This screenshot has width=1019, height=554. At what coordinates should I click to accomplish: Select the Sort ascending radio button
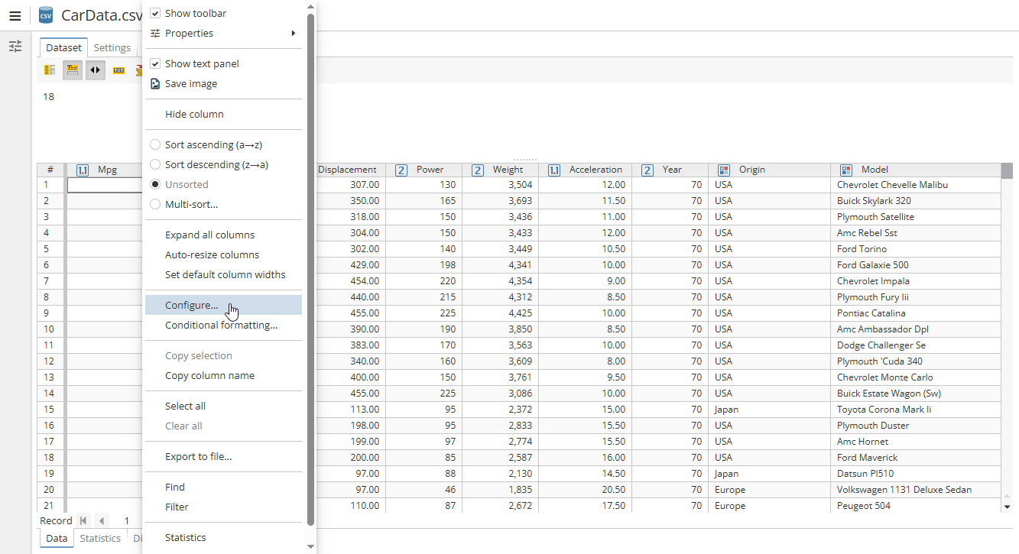pos(155,144)
